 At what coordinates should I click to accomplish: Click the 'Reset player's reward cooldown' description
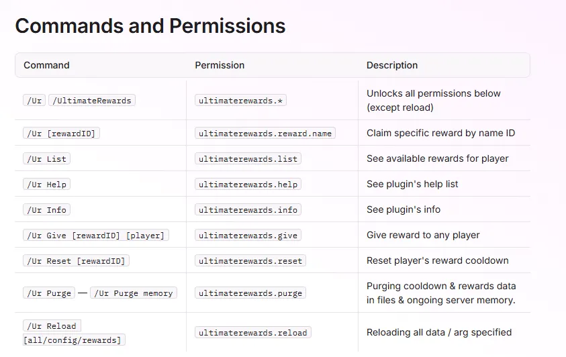tap(437, 260)
